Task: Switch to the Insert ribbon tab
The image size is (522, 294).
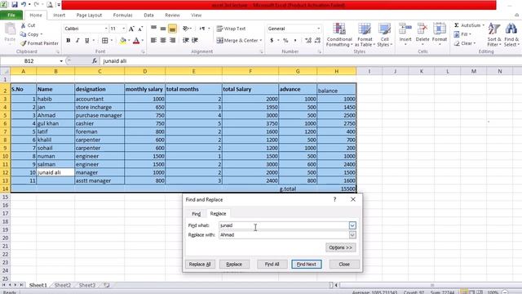Action: [59, 15]
